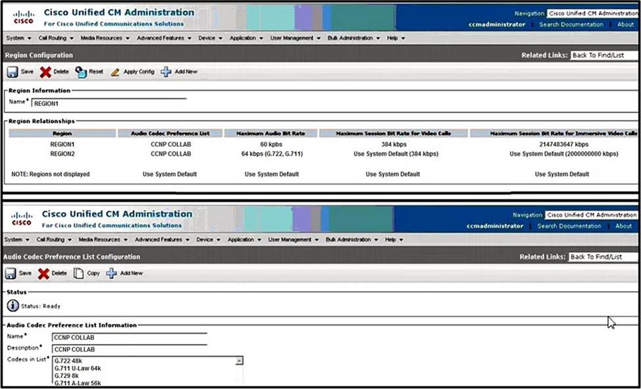The image size is (641, 389).
Task: Open Navigation dropdown in top window
Action: click(x=593, y=14)
